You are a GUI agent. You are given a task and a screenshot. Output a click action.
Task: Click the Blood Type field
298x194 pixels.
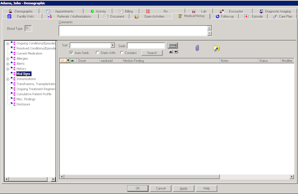coord(28,28)
